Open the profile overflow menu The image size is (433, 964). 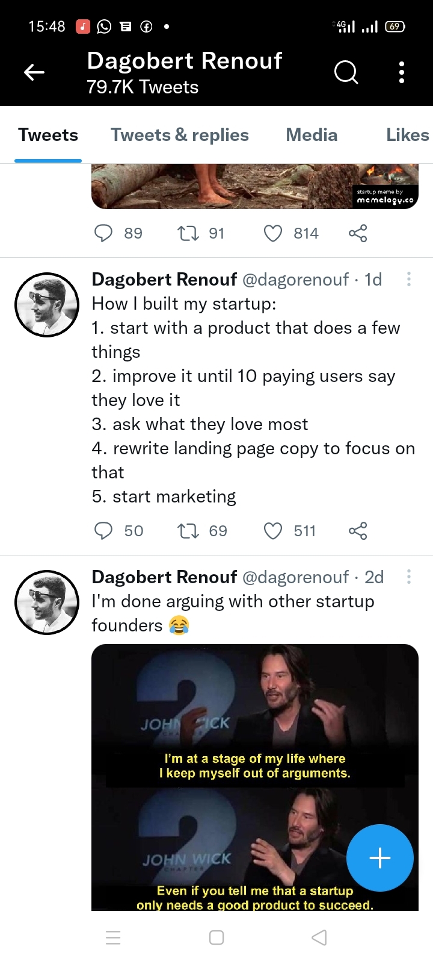click(x=401, y=72)
